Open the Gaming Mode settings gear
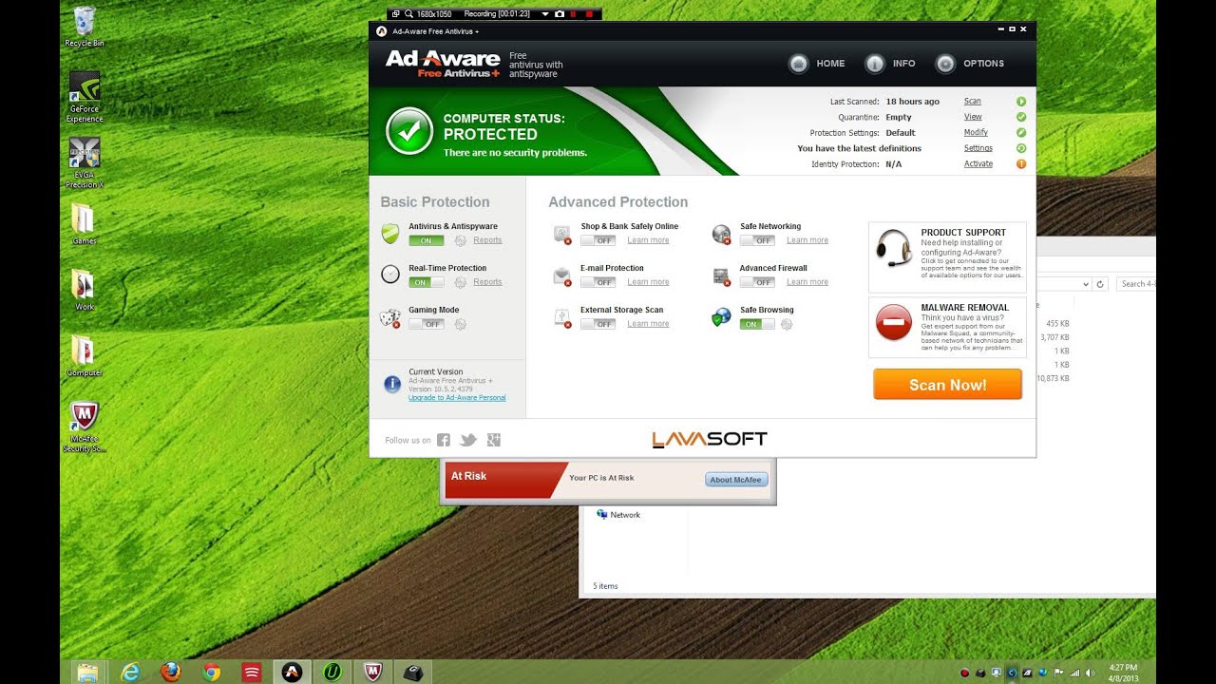Image resolution: width=1216 pixels, height=684 pixels. [461, 324]
